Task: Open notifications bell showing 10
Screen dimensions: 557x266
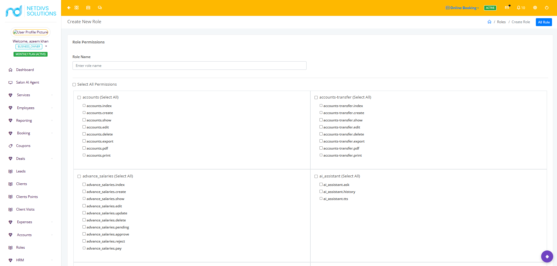Action: coord(521,8)
